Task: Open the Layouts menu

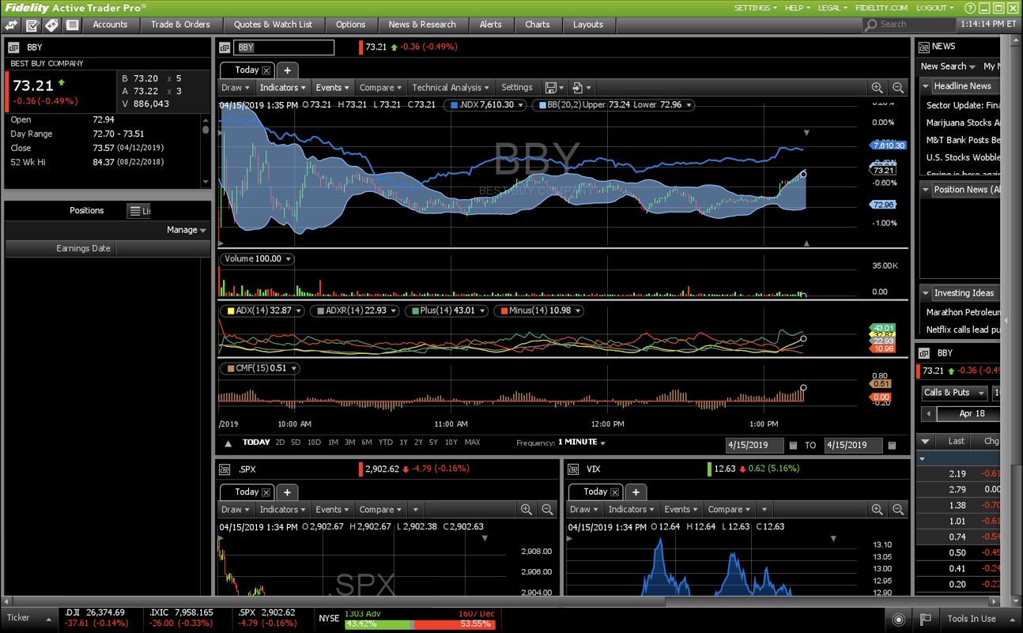Action: pos(587,24)
